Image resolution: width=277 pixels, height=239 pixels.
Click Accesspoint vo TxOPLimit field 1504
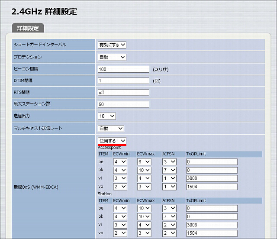point(212,187)
